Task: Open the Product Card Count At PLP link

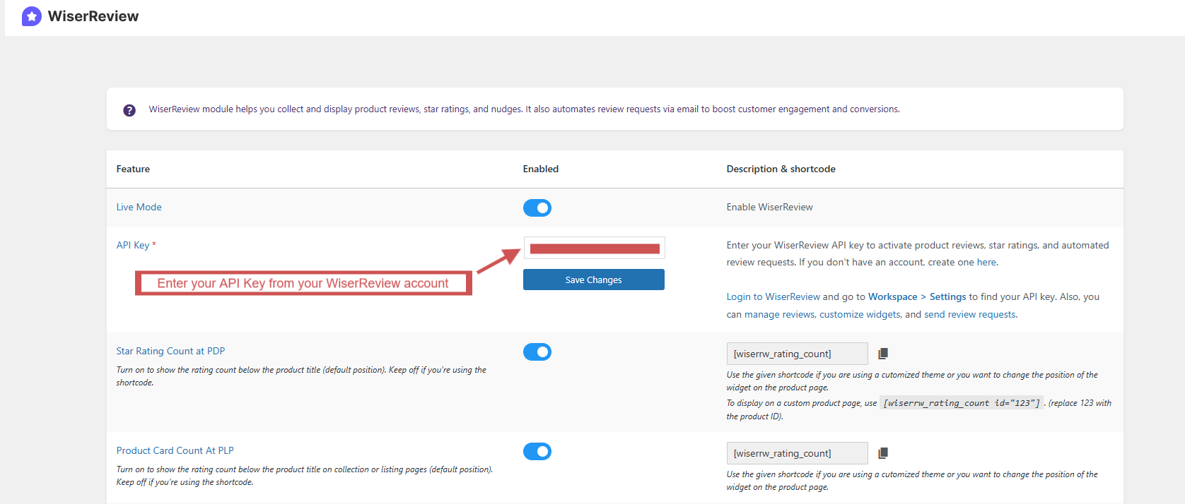Action: click(175, 450)
